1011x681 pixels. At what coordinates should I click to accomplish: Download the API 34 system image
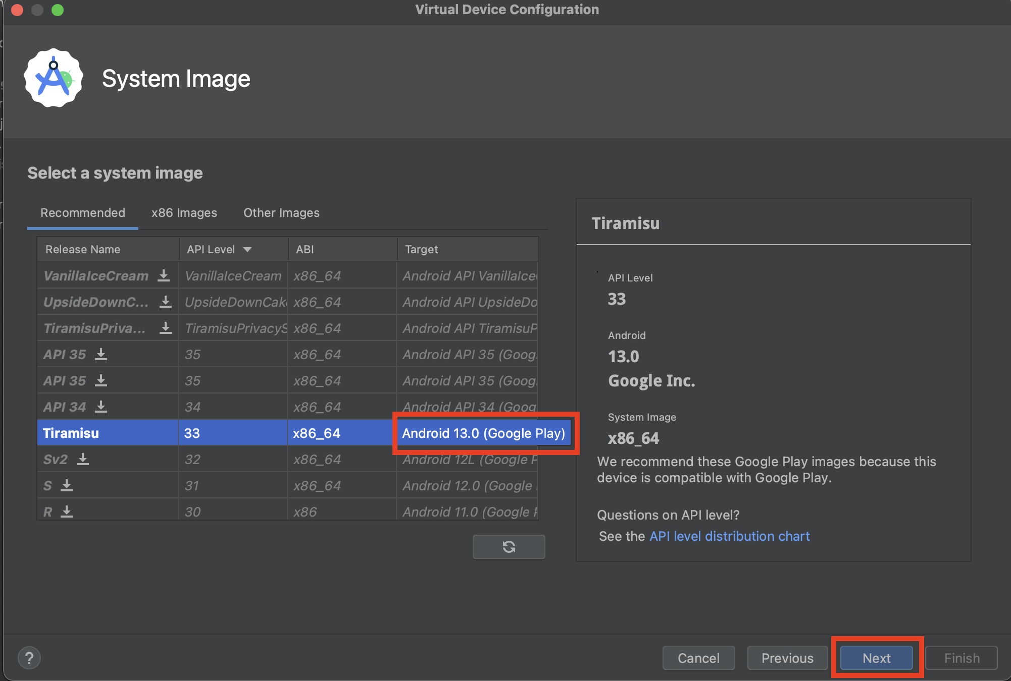(x=101, y=407)
